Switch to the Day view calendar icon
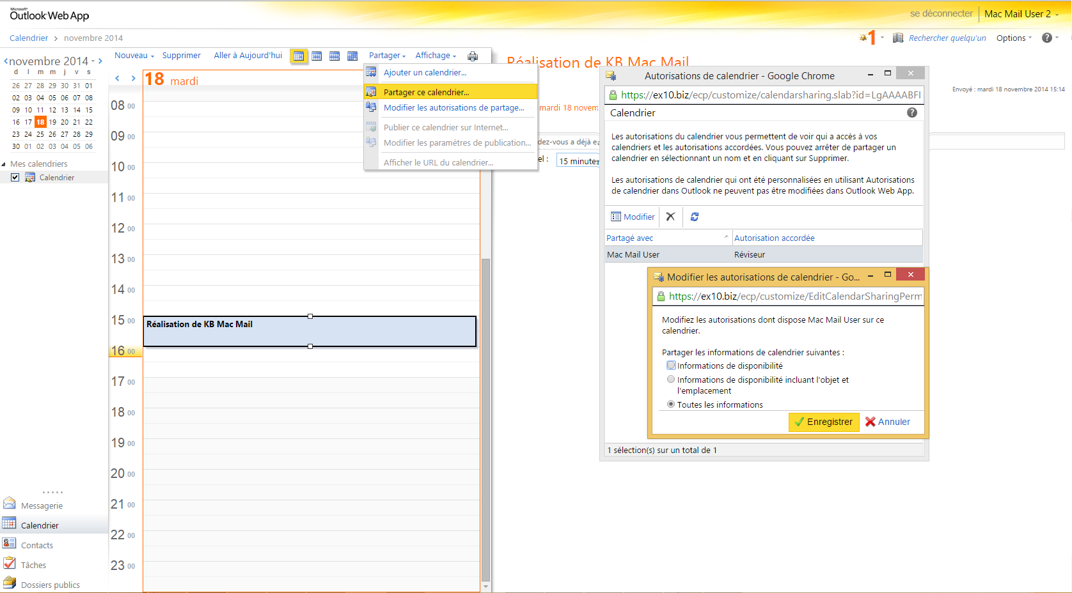1072x593 pixels. click(298, 56)
